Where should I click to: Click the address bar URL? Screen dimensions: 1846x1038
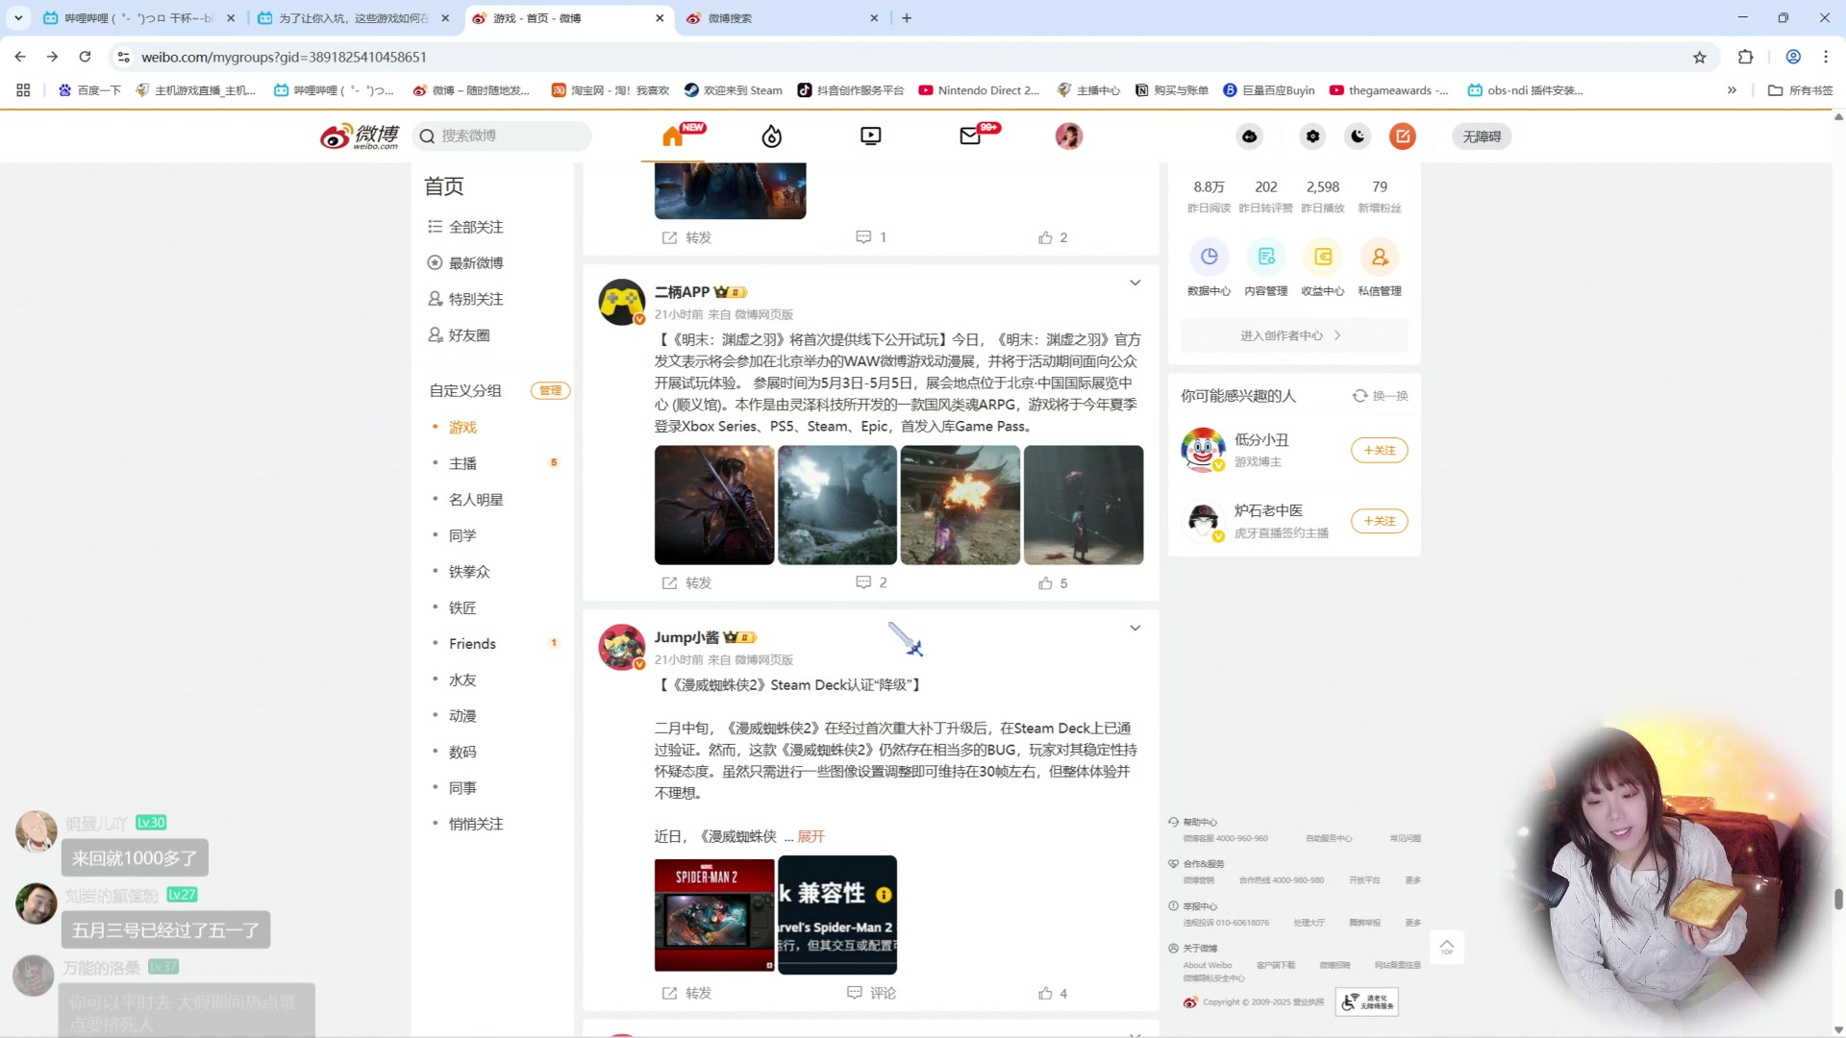pos(284,58)
